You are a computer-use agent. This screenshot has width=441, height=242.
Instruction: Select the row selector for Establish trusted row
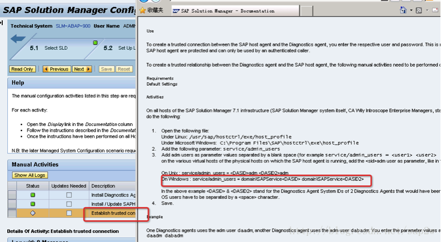(12, 213)
